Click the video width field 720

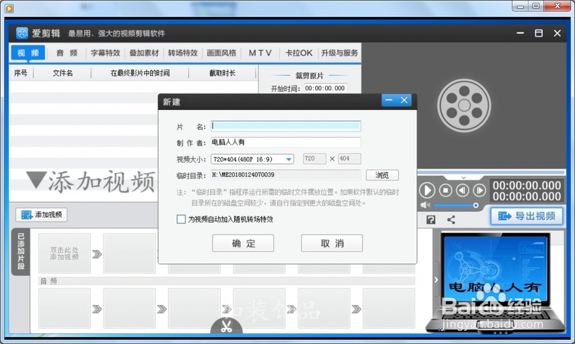pyautogui.click(x=315, y=159)
